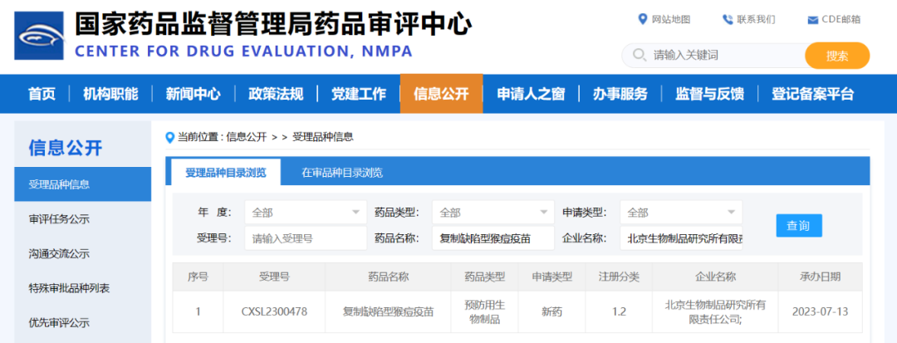Select 受理品种信息 in the sidebar
The width and height of the screenshot is (897, 343).
tap(83, 184)
